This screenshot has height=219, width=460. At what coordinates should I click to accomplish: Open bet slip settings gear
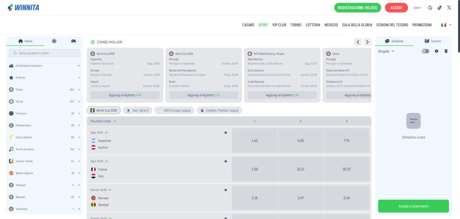(x=436, y=51)
